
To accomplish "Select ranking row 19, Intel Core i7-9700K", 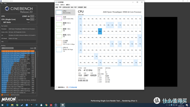I will pyautogui.click(x=18, y=87).
